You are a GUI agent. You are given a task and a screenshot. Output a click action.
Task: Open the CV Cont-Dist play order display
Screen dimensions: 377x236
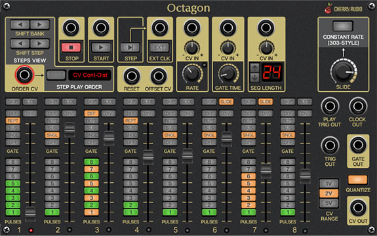point(90,75)
